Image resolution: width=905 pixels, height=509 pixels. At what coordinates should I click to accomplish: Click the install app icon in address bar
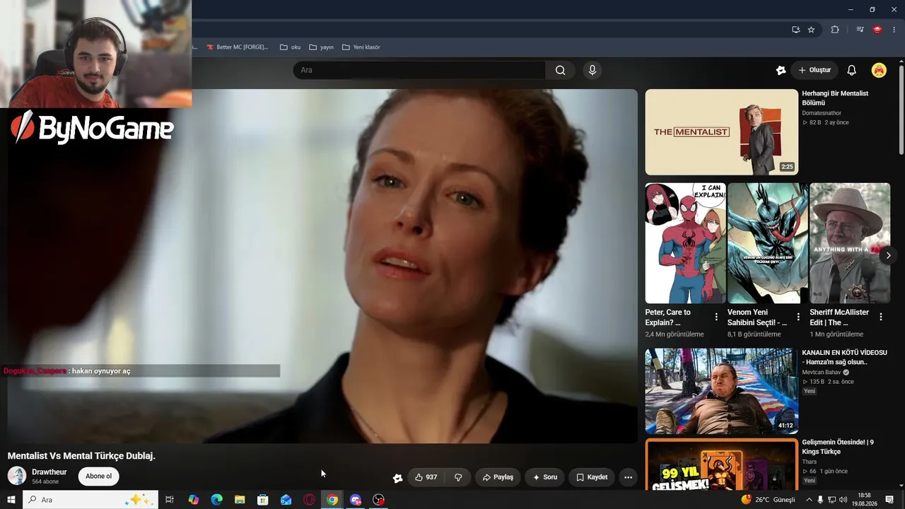[795, 30]
